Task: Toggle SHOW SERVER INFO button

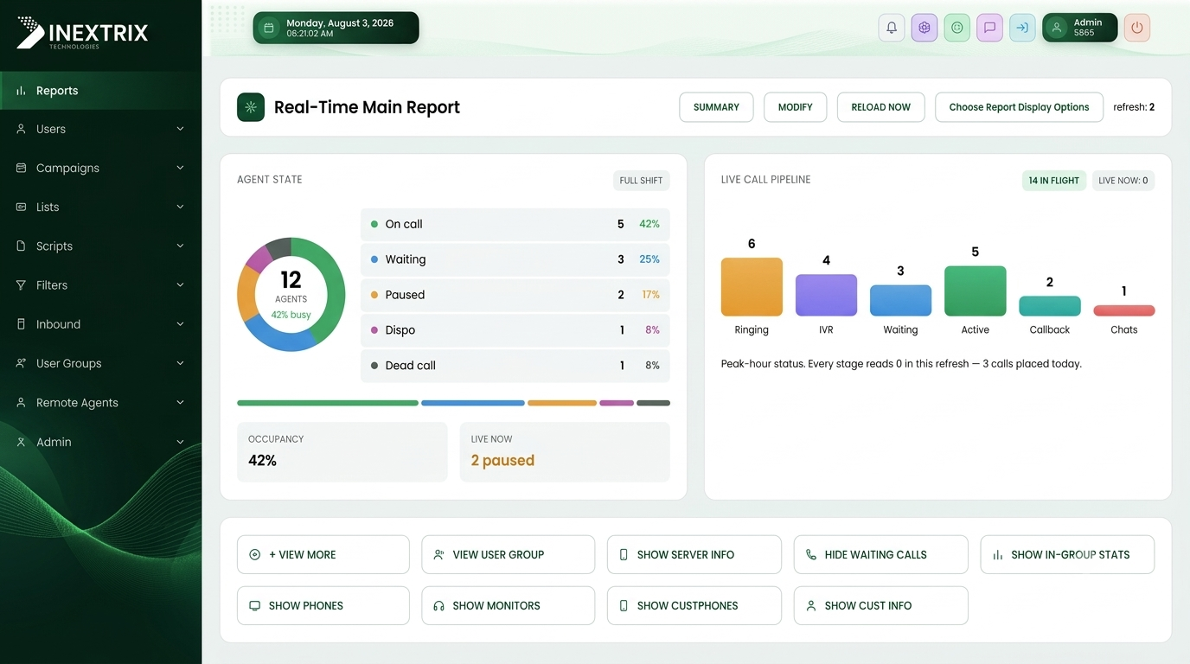Action: (694, 555)
